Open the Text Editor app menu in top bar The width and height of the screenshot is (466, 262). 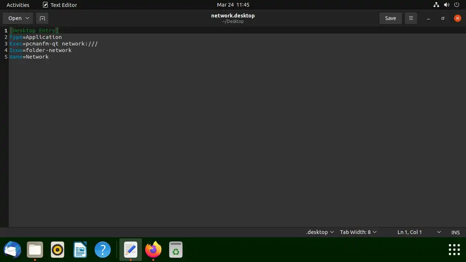[x=60, y=5]
